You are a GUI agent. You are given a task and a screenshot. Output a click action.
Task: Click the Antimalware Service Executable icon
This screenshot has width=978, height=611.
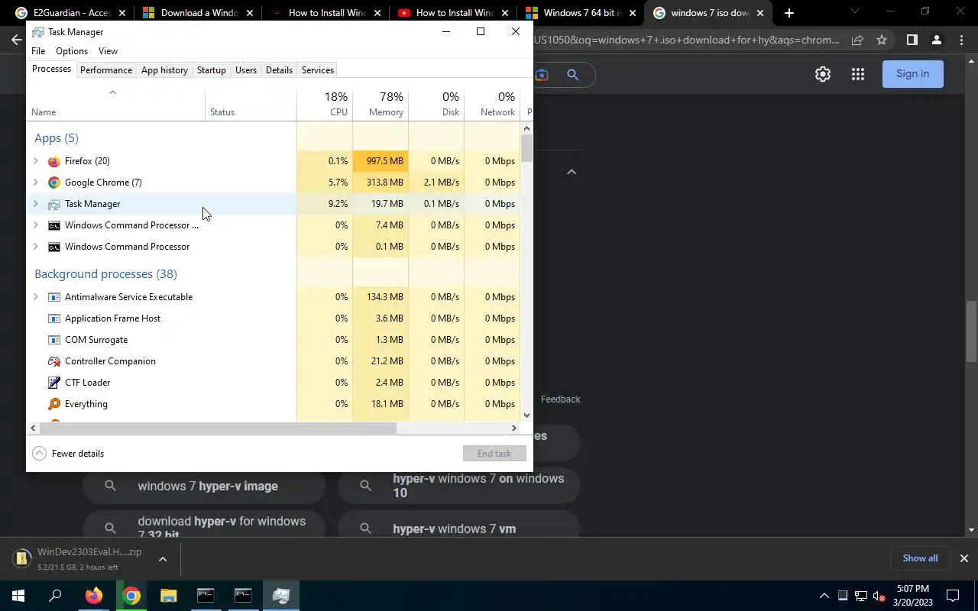(x=54, y=297)
